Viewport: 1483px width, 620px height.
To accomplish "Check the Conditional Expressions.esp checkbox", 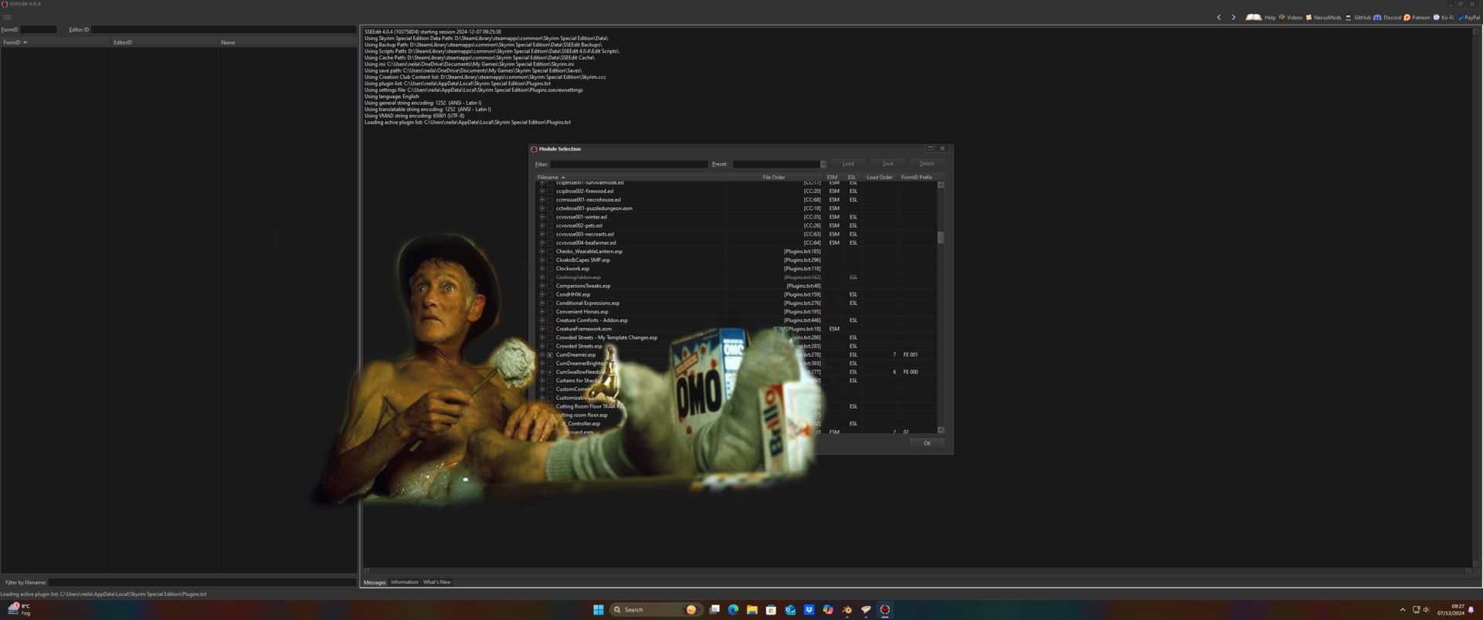I will 550,303.
